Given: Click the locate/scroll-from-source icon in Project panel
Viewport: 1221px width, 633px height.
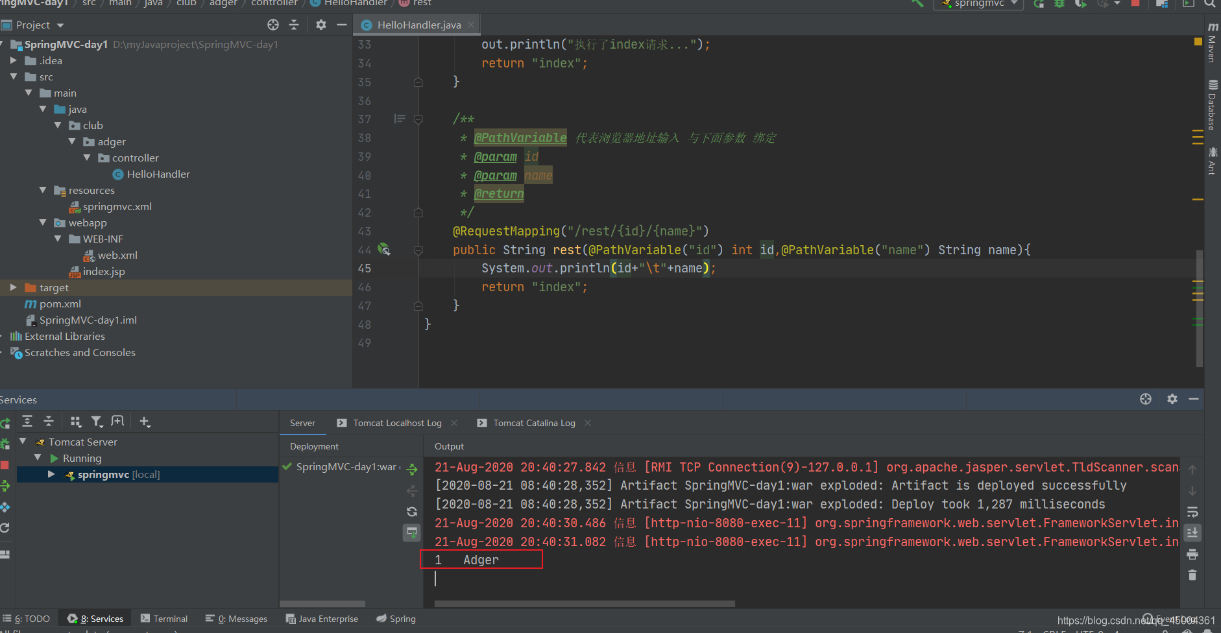Looking at the screenshot, I should (x=273, y=25).
